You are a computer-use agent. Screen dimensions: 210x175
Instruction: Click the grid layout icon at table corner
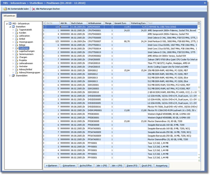point(199,23)
